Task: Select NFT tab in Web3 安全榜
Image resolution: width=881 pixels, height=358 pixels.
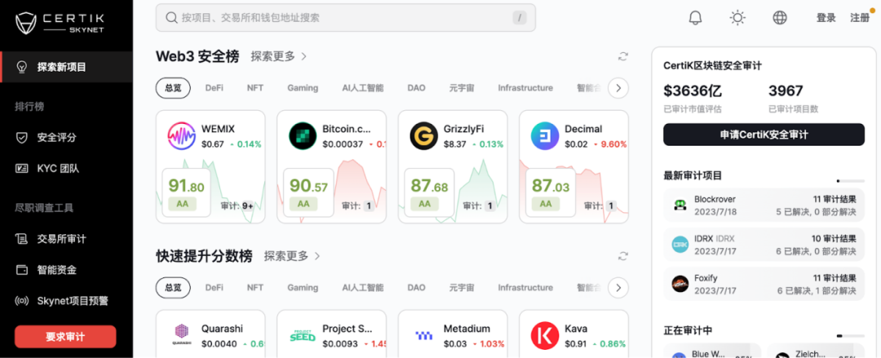Action: point(255,88)
